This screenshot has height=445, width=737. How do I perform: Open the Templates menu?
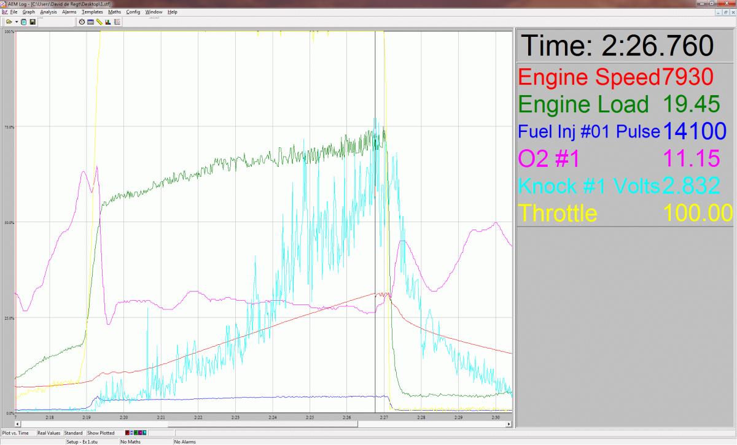coord(92,12)
